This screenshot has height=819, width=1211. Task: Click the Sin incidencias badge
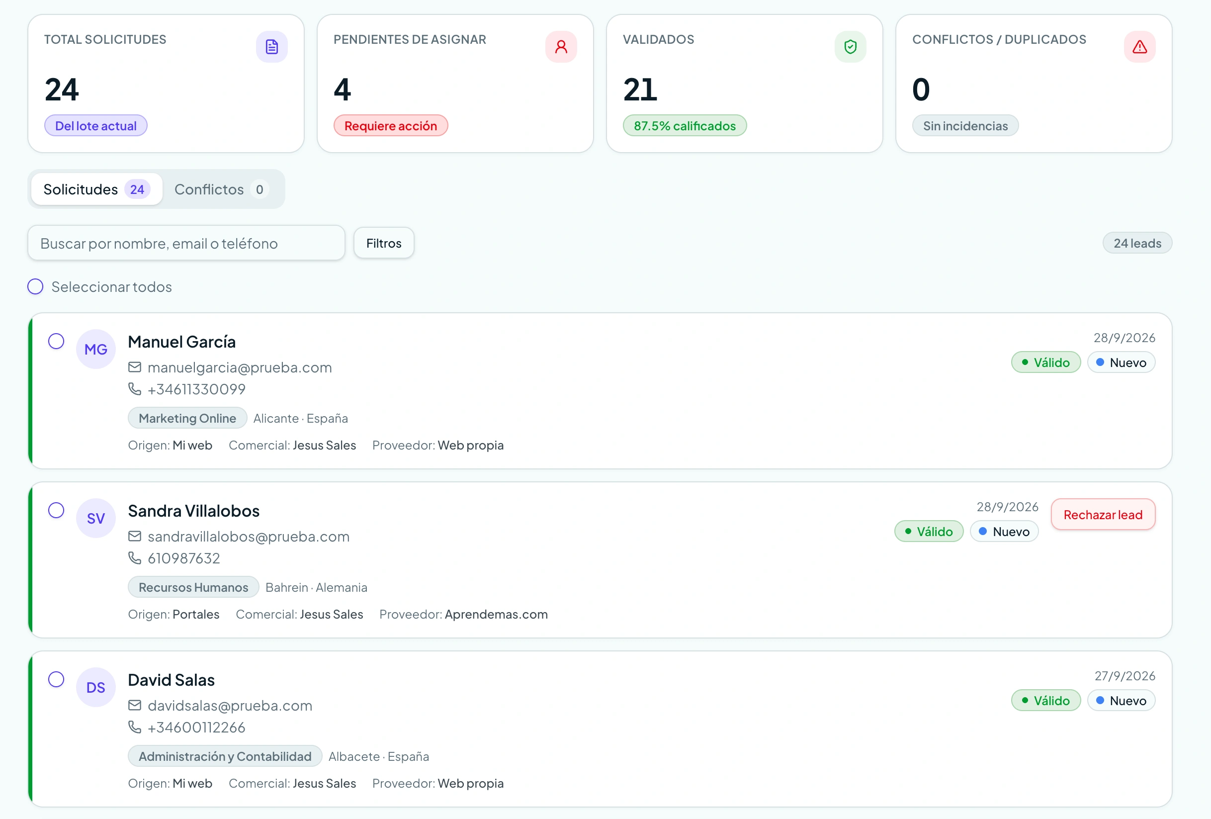click(965, 126)
